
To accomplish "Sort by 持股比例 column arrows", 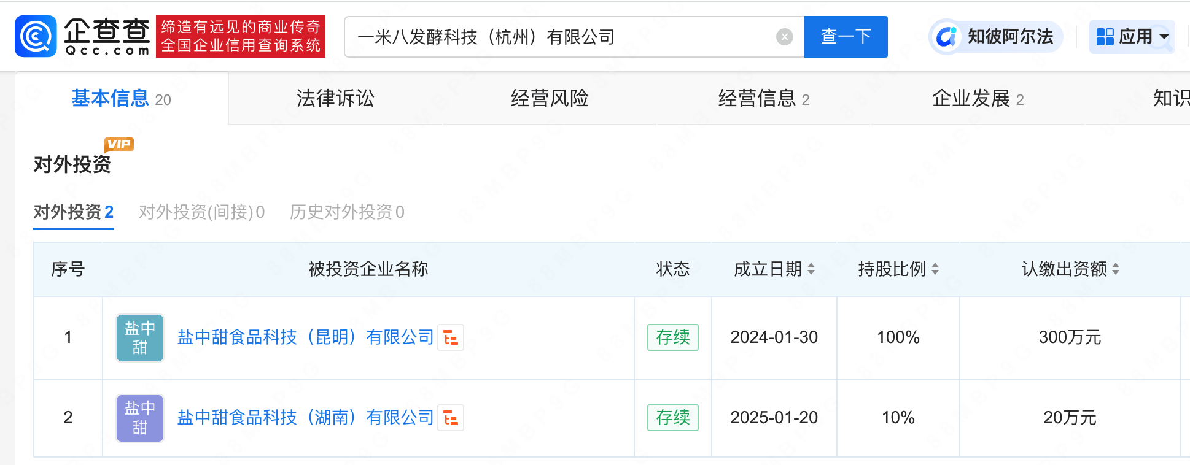I will 935,269.
